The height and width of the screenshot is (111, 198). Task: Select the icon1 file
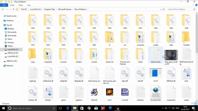tap(110, 93)
